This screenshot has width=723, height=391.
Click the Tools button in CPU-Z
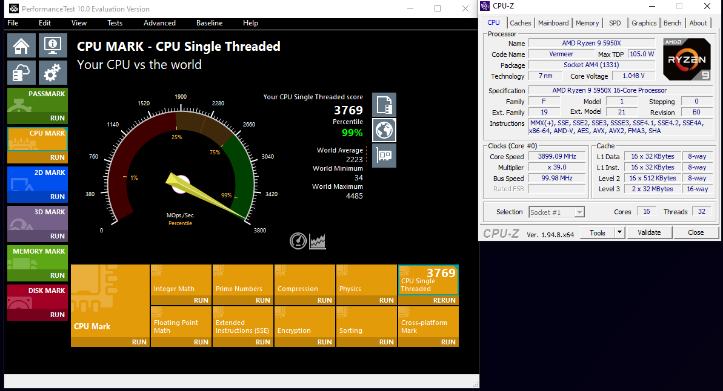597,232
